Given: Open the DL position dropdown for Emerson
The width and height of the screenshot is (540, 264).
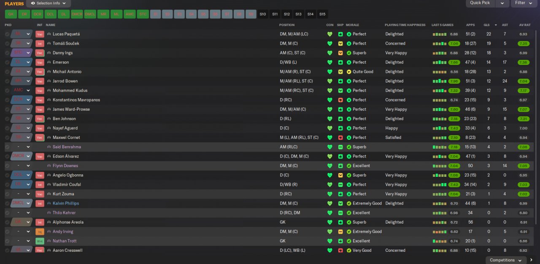Looking at the screenshot, I should [x=28, y=62].
